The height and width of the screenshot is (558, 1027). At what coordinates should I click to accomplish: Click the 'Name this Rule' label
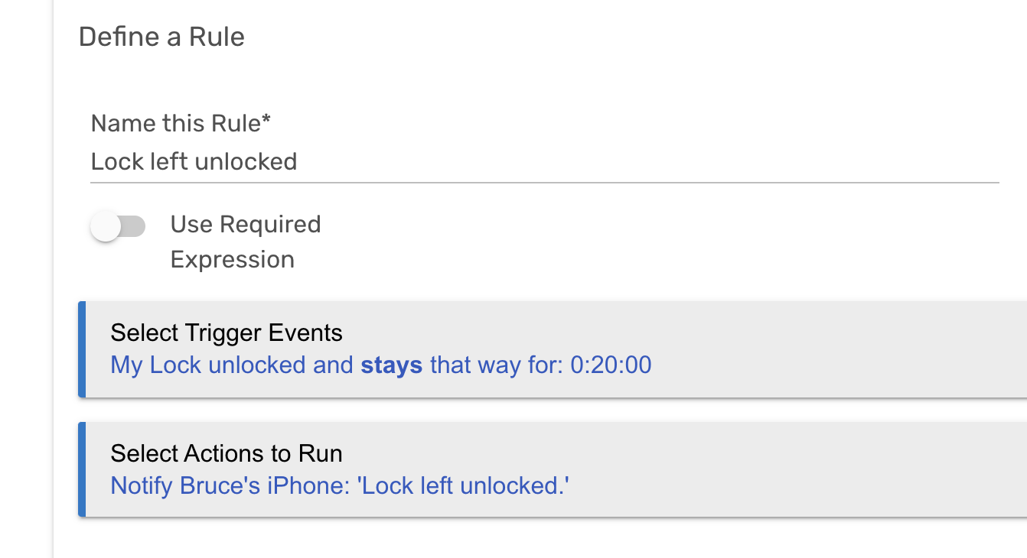[182, 122]
